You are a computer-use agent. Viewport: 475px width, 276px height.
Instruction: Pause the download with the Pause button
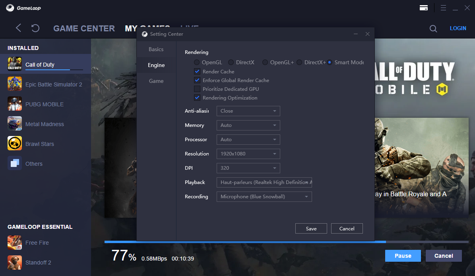point(403,256)
